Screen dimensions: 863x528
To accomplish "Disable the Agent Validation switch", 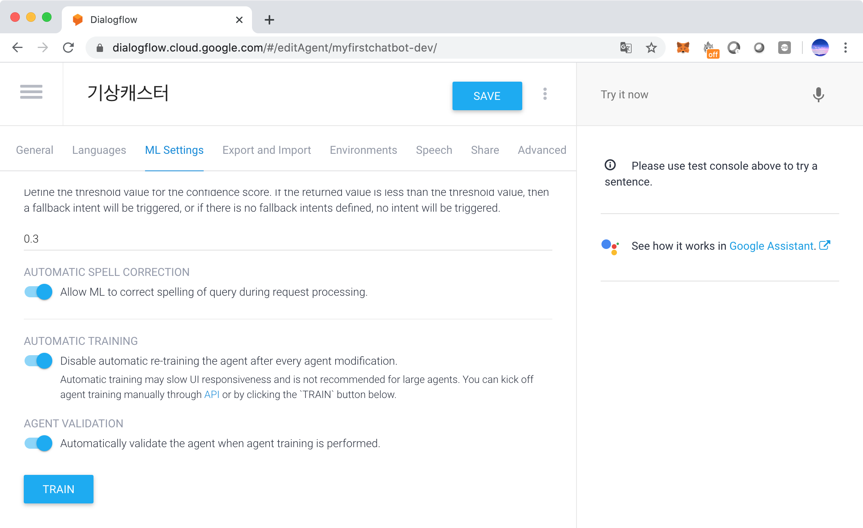I will pos(38,444).
